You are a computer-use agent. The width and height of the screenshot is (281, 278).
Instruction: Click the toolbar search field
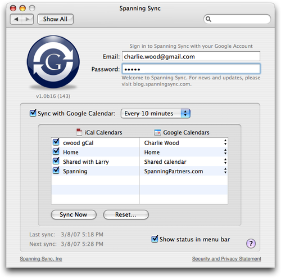(x=237, y=19)
